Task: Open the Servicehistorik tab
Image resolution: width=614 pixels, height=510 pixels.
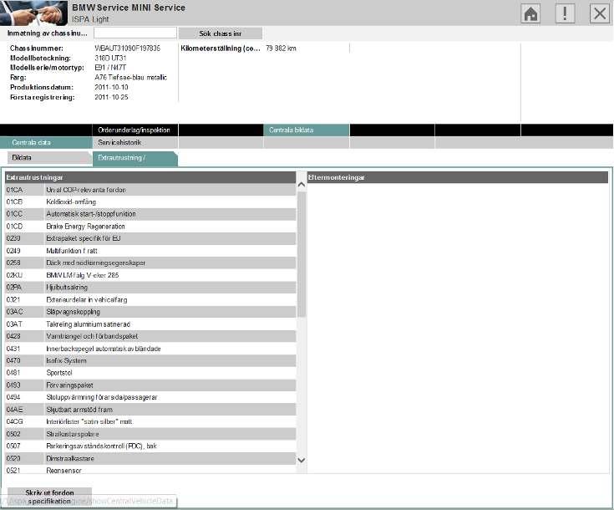Action: click(x=135, y=143)
